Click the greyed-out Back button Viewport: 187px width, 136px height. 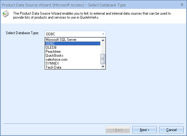tap(118, 130)
